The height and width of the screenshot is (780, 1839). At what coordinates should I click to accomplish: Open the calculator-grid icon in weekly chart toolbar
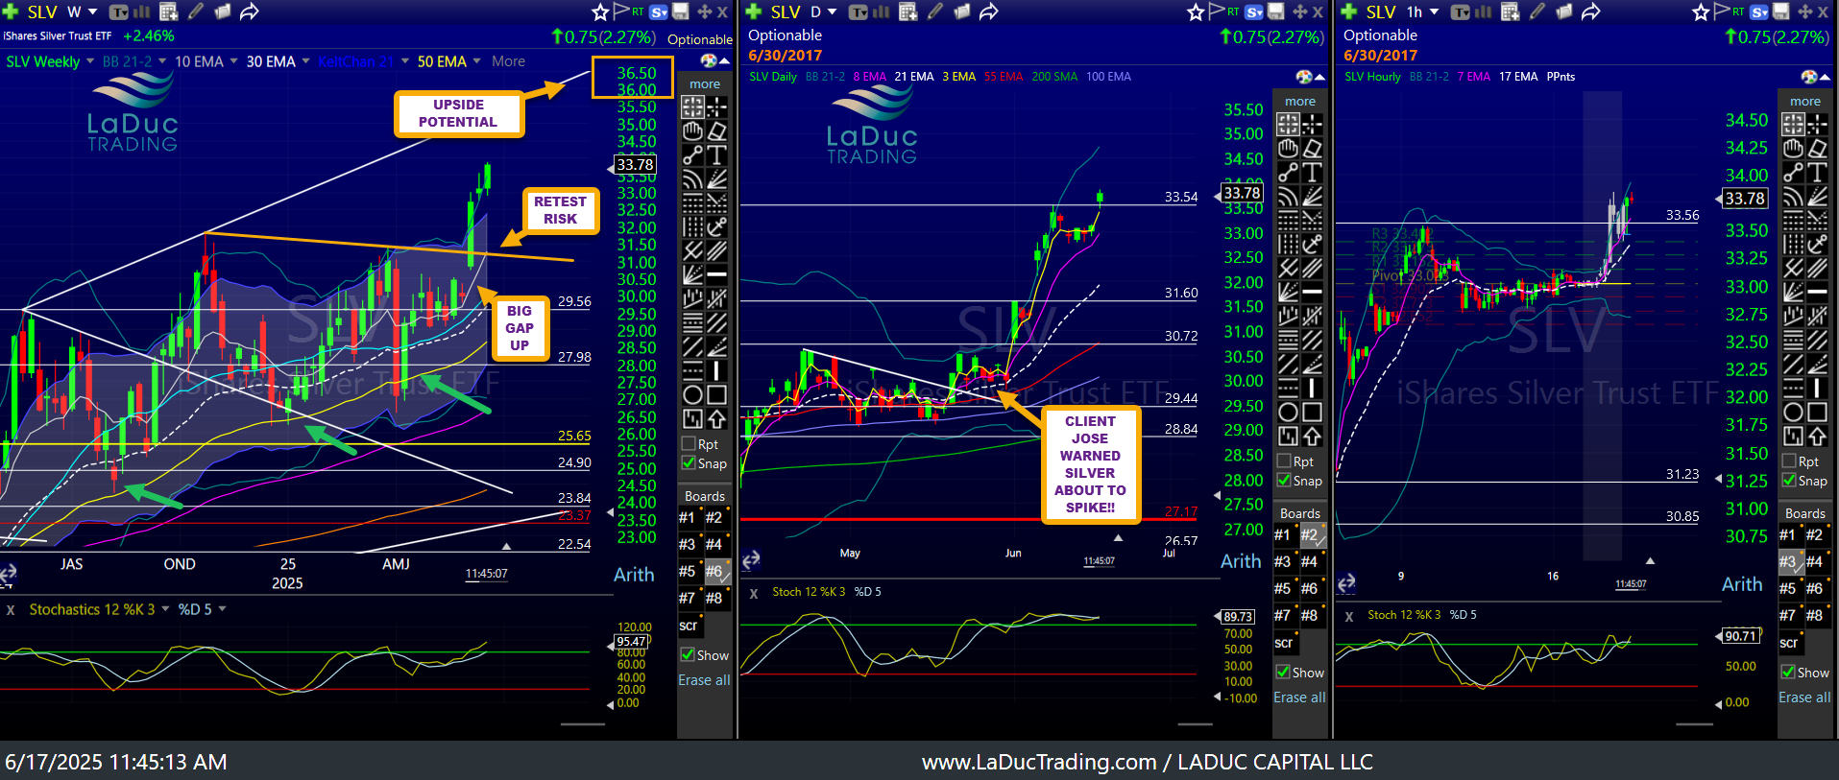(x=168, y=12)
